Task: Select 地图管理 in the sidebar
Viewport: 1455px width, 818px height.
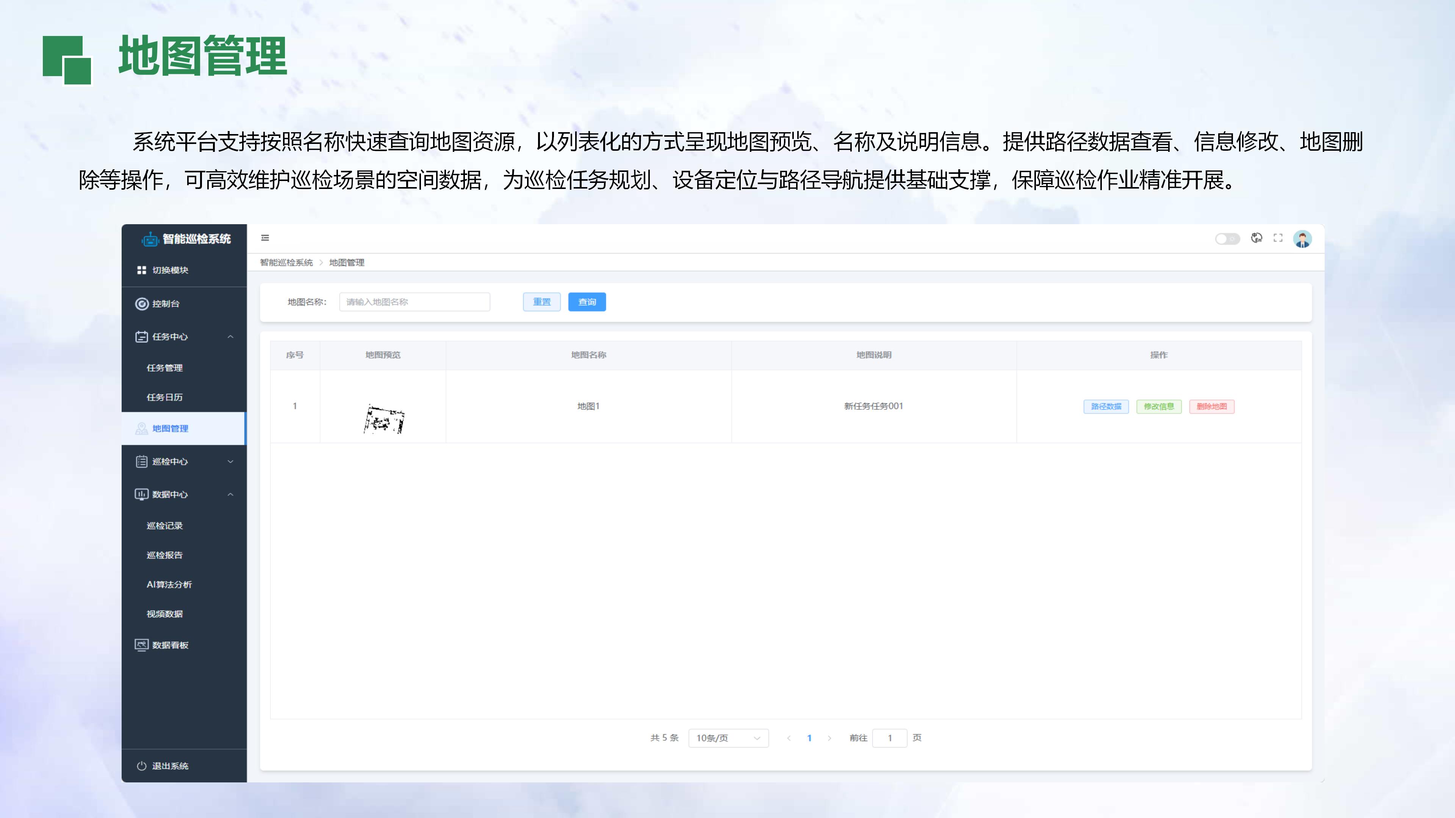Action: (184, 429)
